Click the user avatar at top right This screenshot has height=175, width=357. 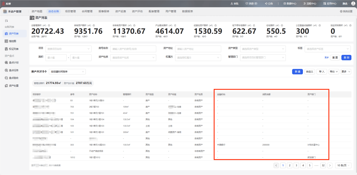[353, 4]
